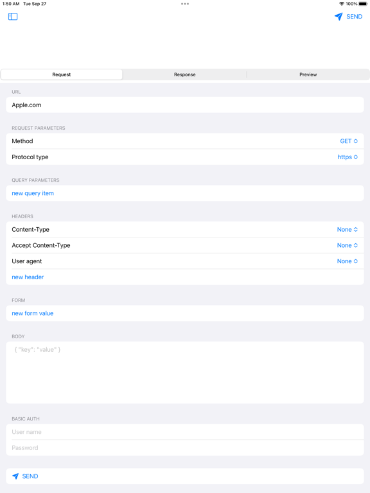Click the 1:50 AM clock in the status bar

point(11,4)
